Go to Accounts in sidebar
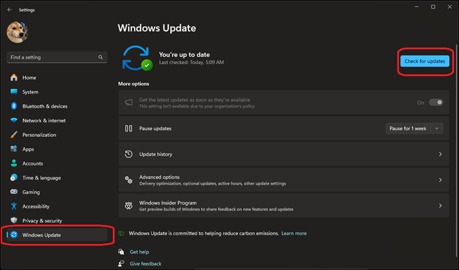The image size is (459, 270). pyautogui.click(x=32, y=163)
